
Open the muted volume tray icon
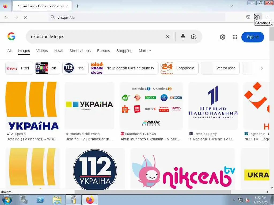click(x=247, y=200)
